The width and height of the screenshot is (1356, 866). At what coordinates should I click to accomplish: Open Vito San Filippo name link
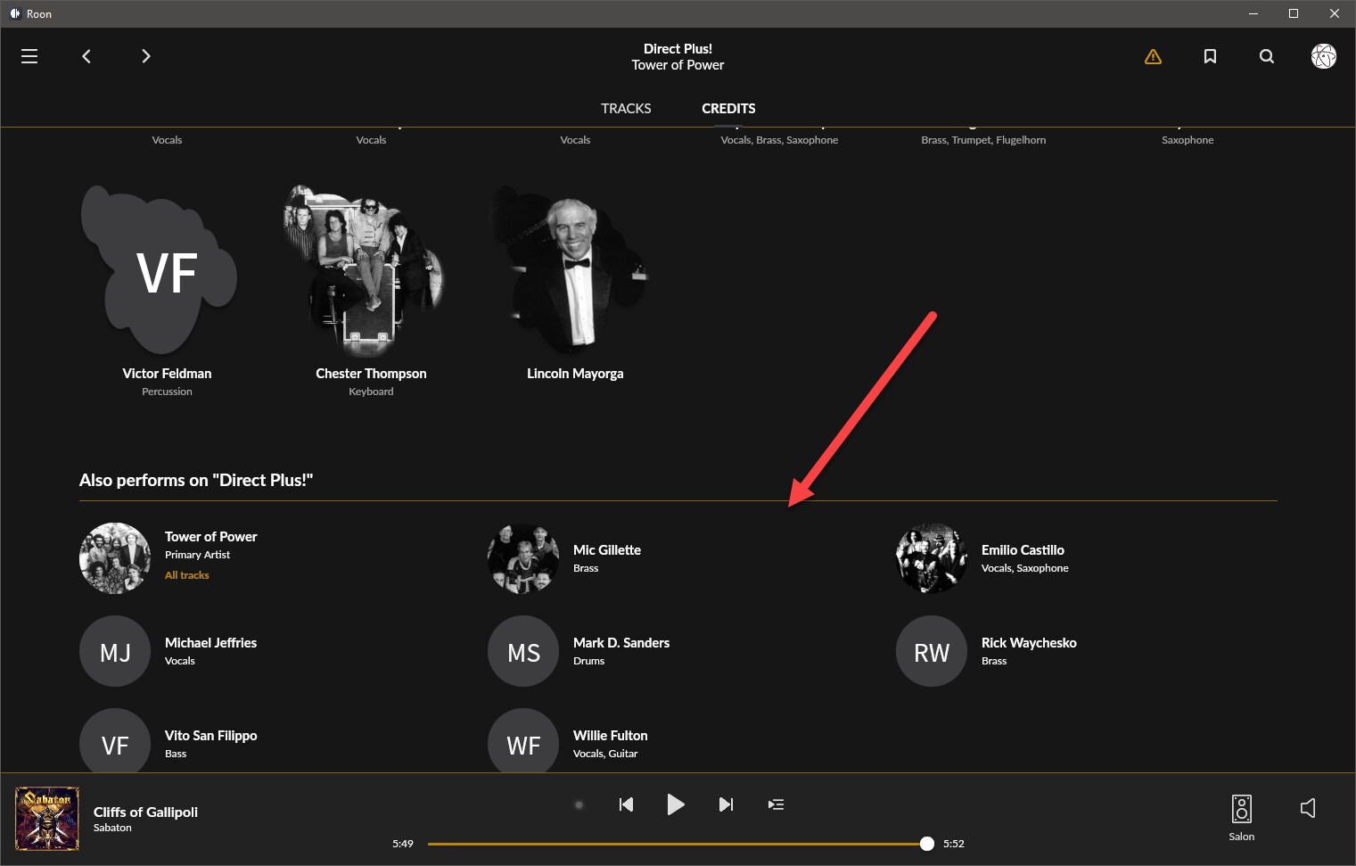(210, 736)
